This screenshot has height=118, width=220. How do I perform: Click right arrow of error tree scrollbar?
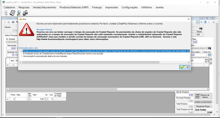click(x=189, y=62)
